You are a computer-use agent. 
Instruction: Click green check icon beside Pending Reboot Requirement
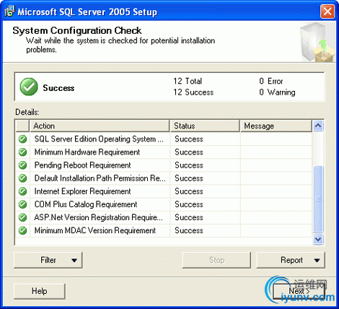(x=22, y=165)
